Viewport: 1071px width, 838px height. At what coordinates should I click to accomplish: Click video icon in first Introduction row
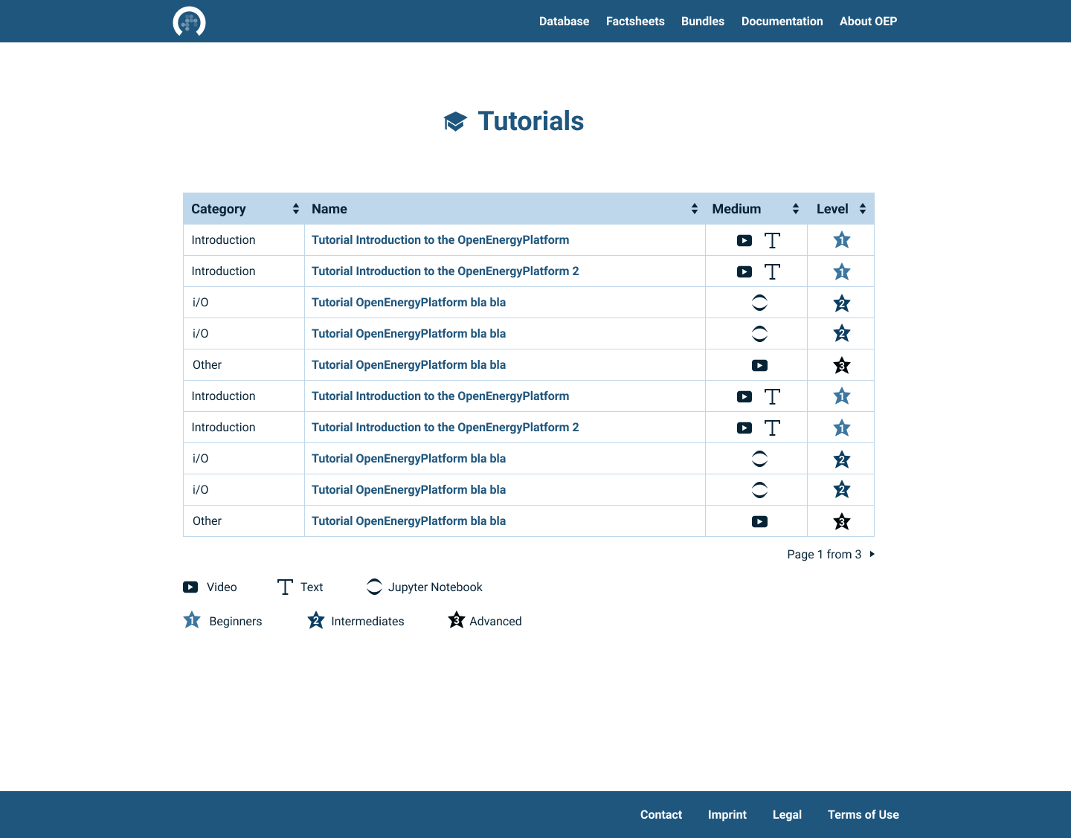744,240
